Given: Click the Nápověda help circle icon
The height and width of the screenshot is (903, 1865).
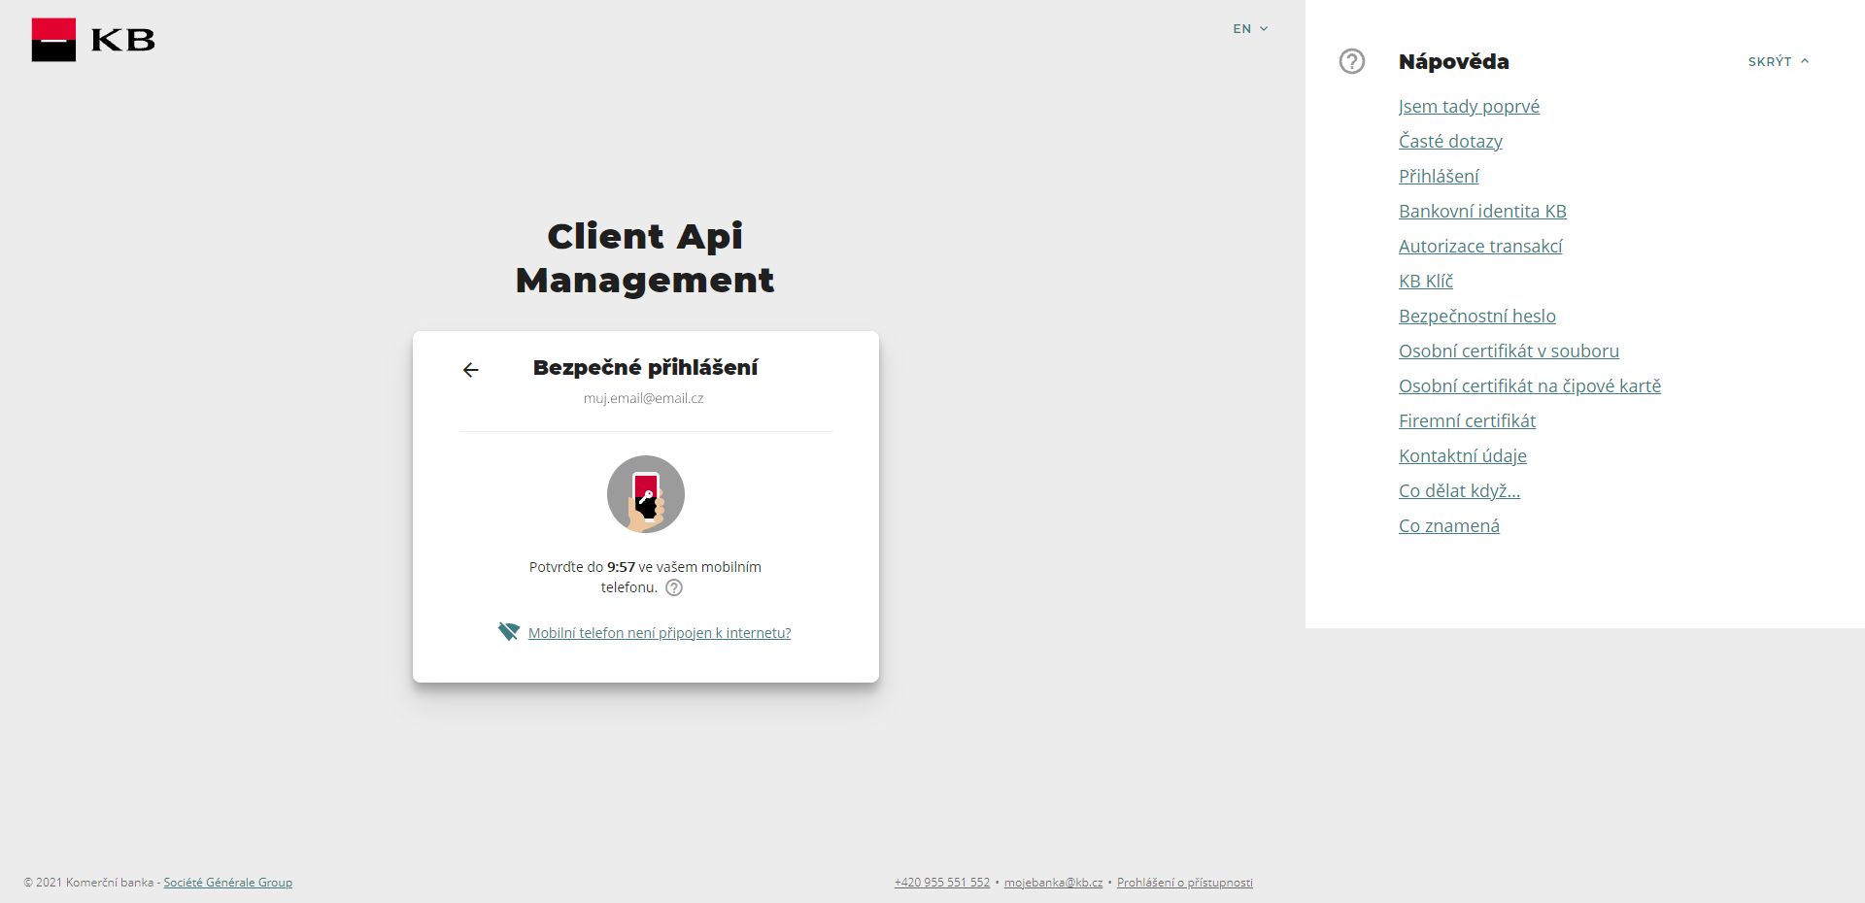Looking at the screenshot, I should (1352, 61).
